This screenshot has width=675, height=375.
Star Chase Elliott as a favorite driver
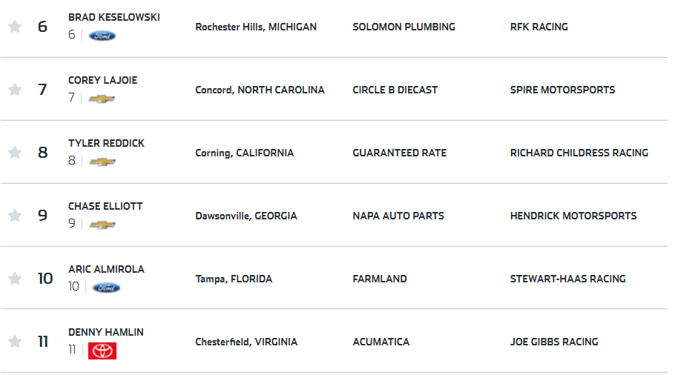click(x=15, y=215)
